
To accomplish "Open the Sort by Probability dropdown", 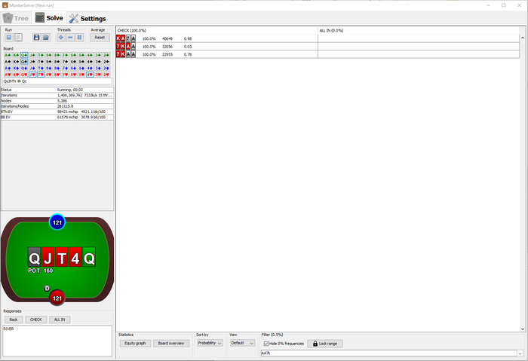I will pyautogui.click(x=210, y=343).
